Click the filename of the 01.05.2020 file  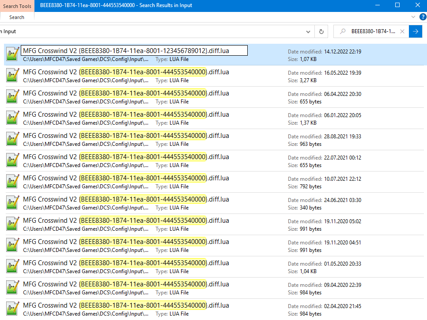(126, 263)
